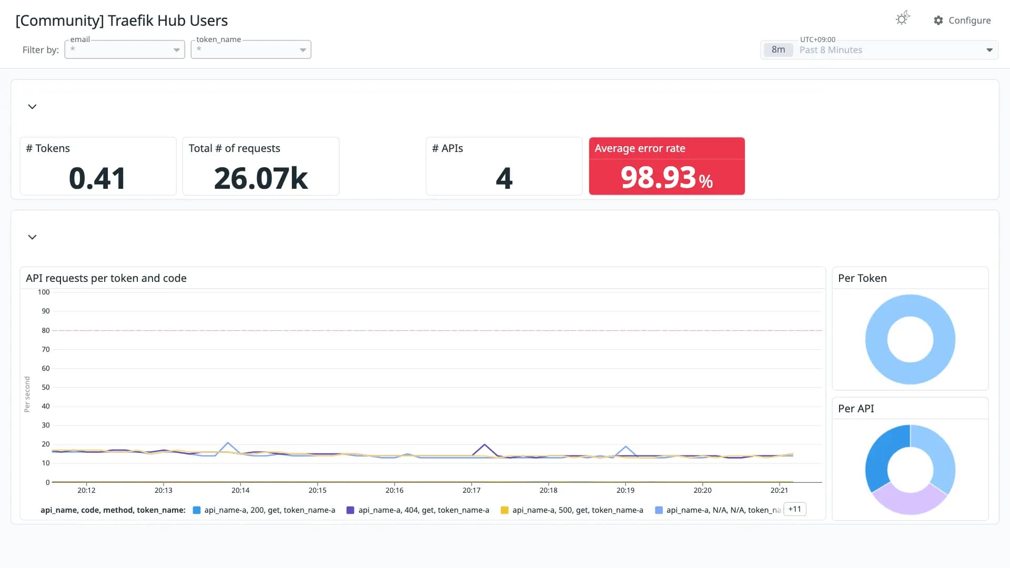Click the purple 404 get legend swatch

pyautogui.click(x=350, y=510)
